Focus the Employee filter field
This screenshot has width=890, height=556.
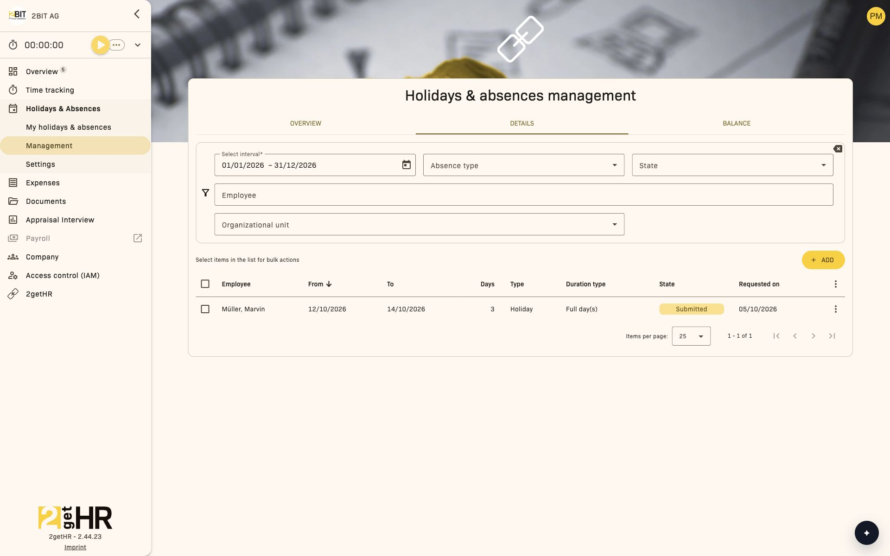(x=524, y=195)
